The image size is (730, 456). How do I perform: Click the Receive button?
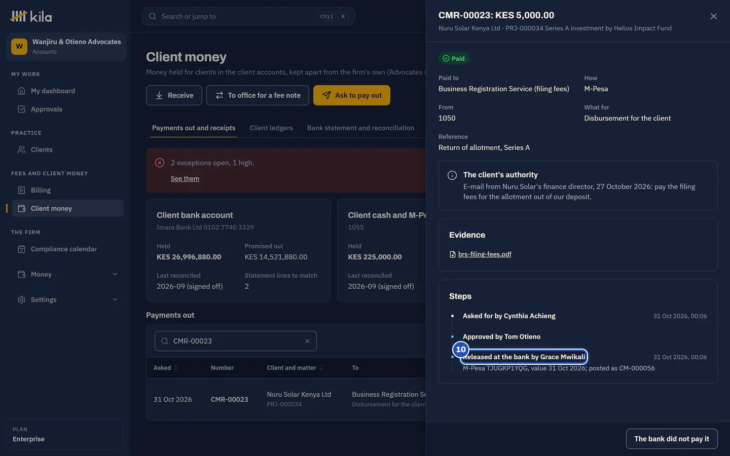[x=174, y=95]
